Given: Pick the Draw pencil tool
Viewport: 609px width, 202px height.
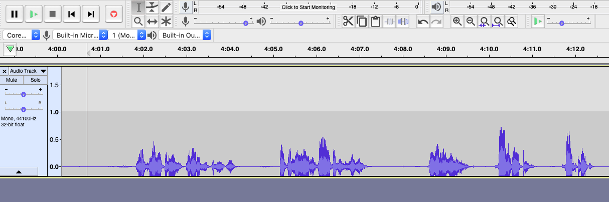Looking at the screenshot, I should 166,8.
